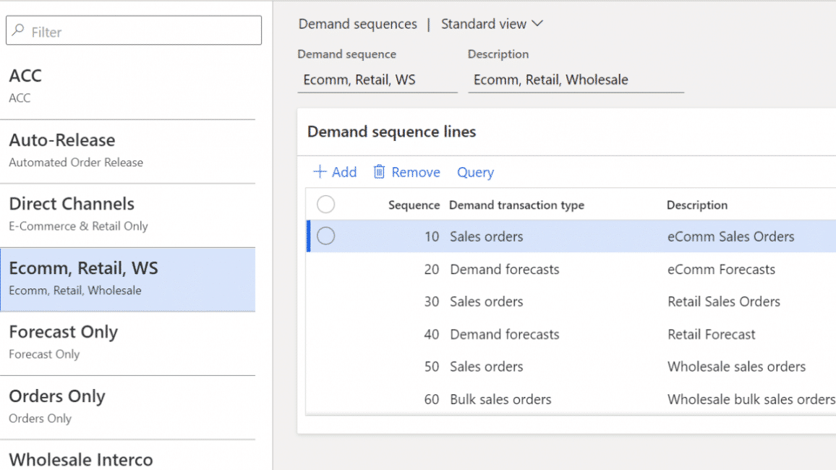Viewport: 836px width, 470px height.
Task: Click Bulk sales orders cell
Action: click(x=500, y=400)
